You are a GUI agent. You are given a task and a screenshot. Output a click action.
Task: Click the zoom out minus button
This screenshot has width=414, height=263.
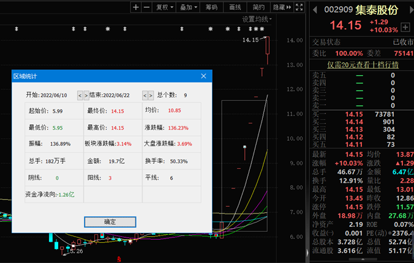click(x=147, y=7)
